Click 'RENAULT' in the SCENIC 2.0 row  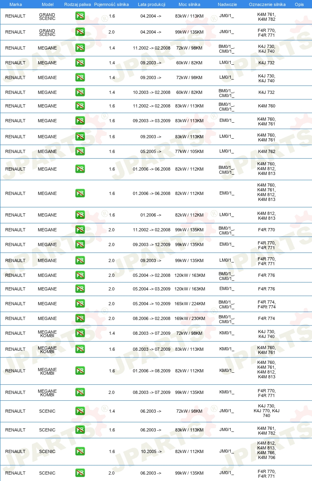15,473
